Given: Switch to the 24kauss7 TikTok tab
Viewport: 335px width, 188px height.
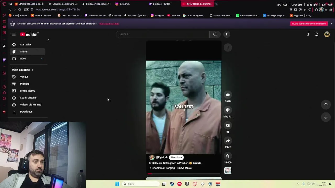Looking at the screenshot, I should [96, 4].
